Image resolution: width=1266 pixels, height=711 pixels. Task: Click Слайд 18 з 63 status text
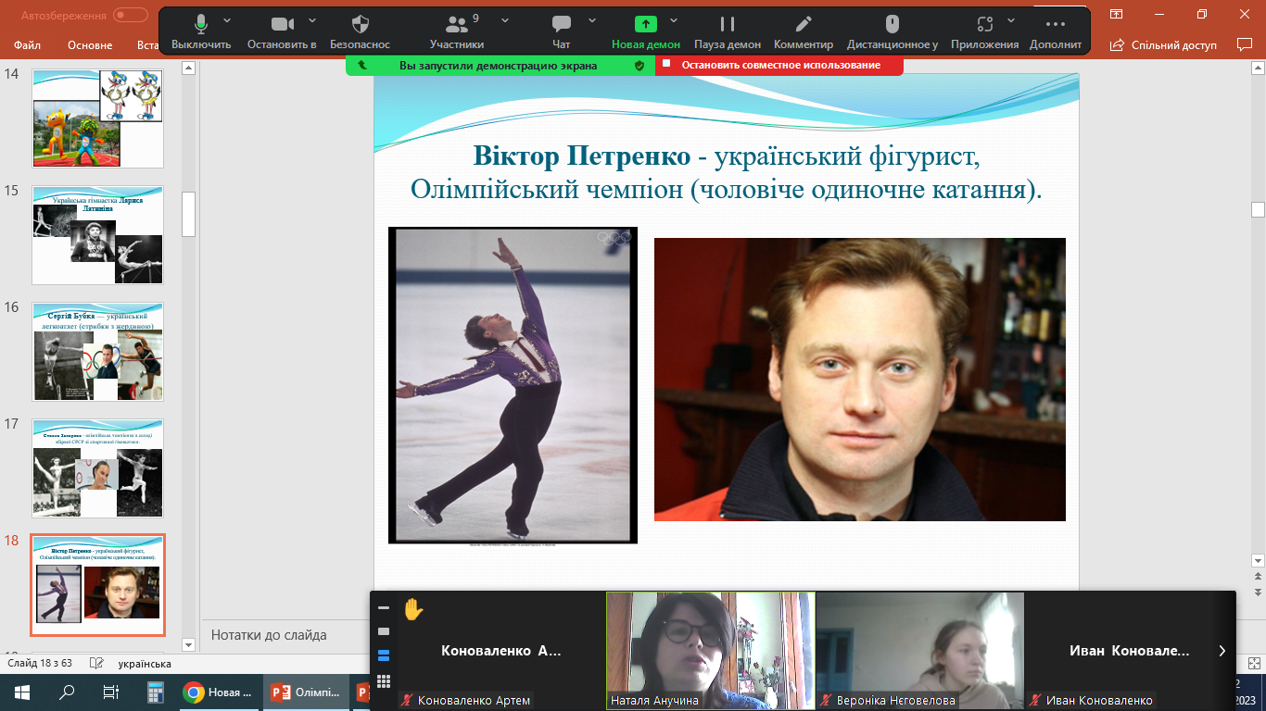click(40, 664)
